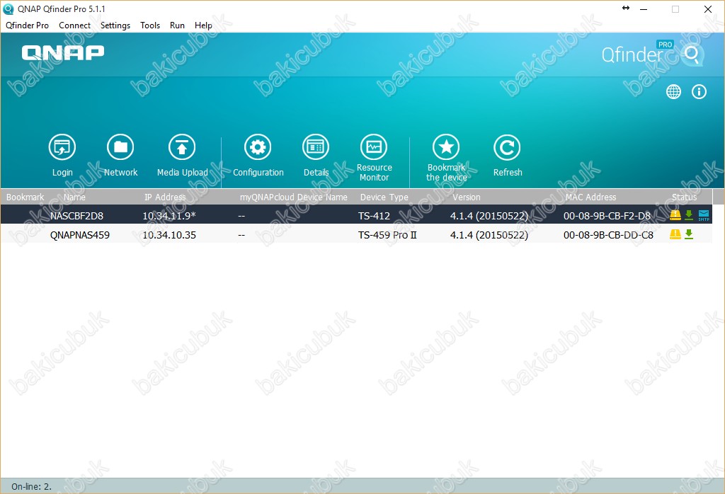Sort by Version column header
Viewport: 725px width, 494px height.
(466, 197)
